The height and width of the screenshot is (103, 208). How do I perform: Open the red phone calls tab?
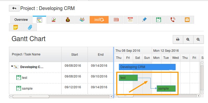click(173, 20)
